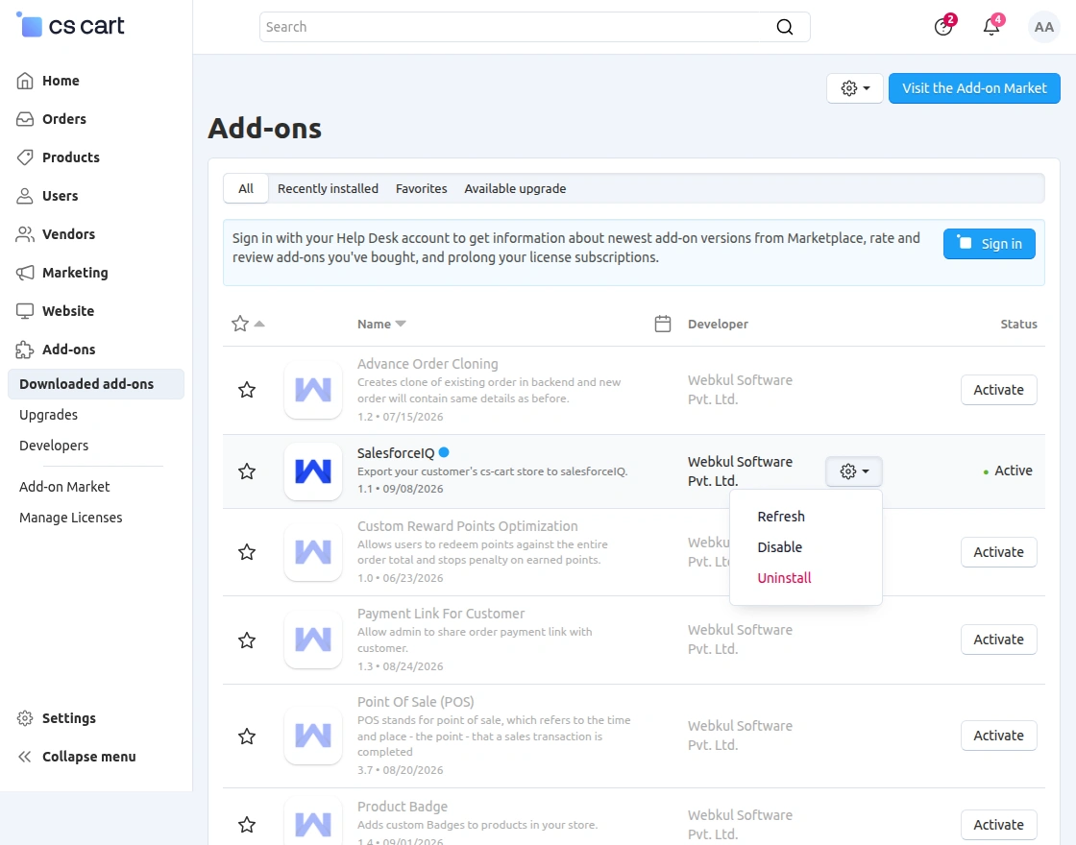1076x845 pixels.
Task: Click Visit the Add-on Market button
Action: click(x=974, y=88)
